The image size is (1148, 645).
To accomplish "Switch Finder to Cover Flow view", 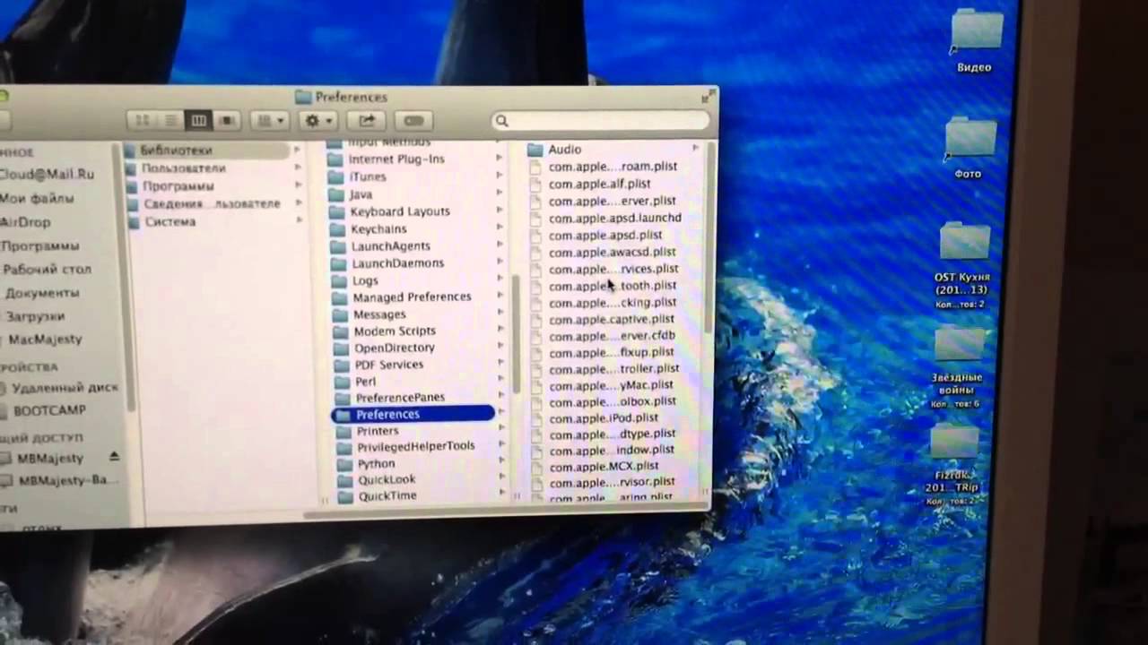I will (x=226, y=120).
